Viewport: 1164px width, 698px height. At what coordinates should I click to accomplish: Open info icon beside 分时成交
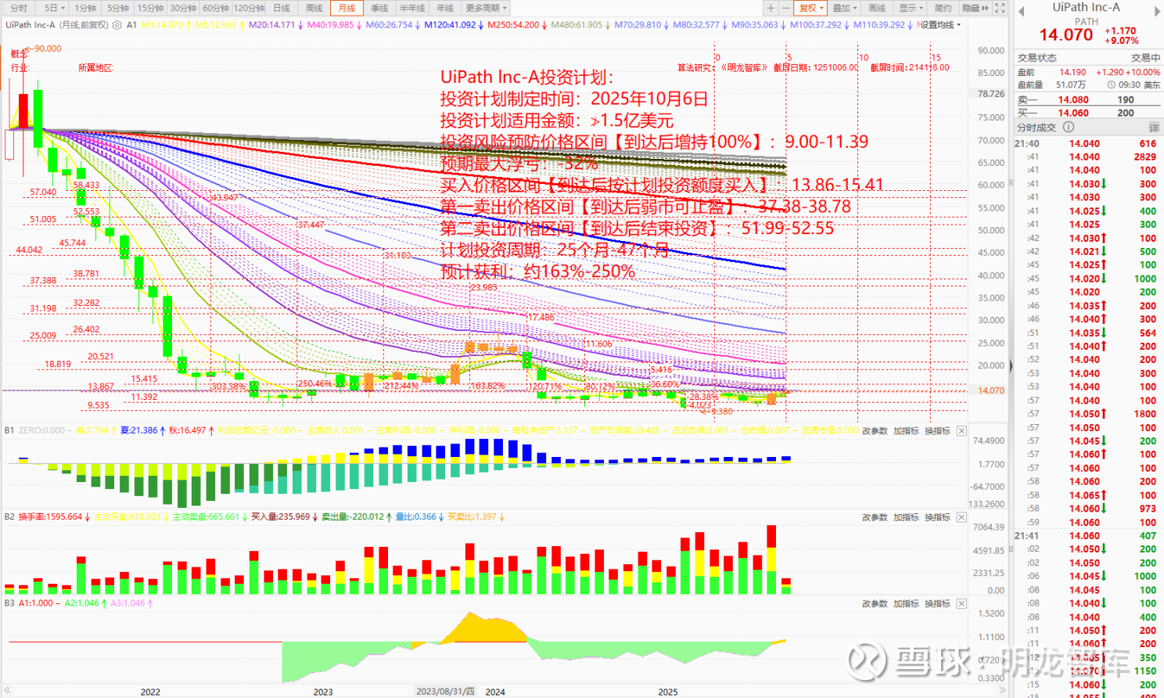click(1069, 127)
